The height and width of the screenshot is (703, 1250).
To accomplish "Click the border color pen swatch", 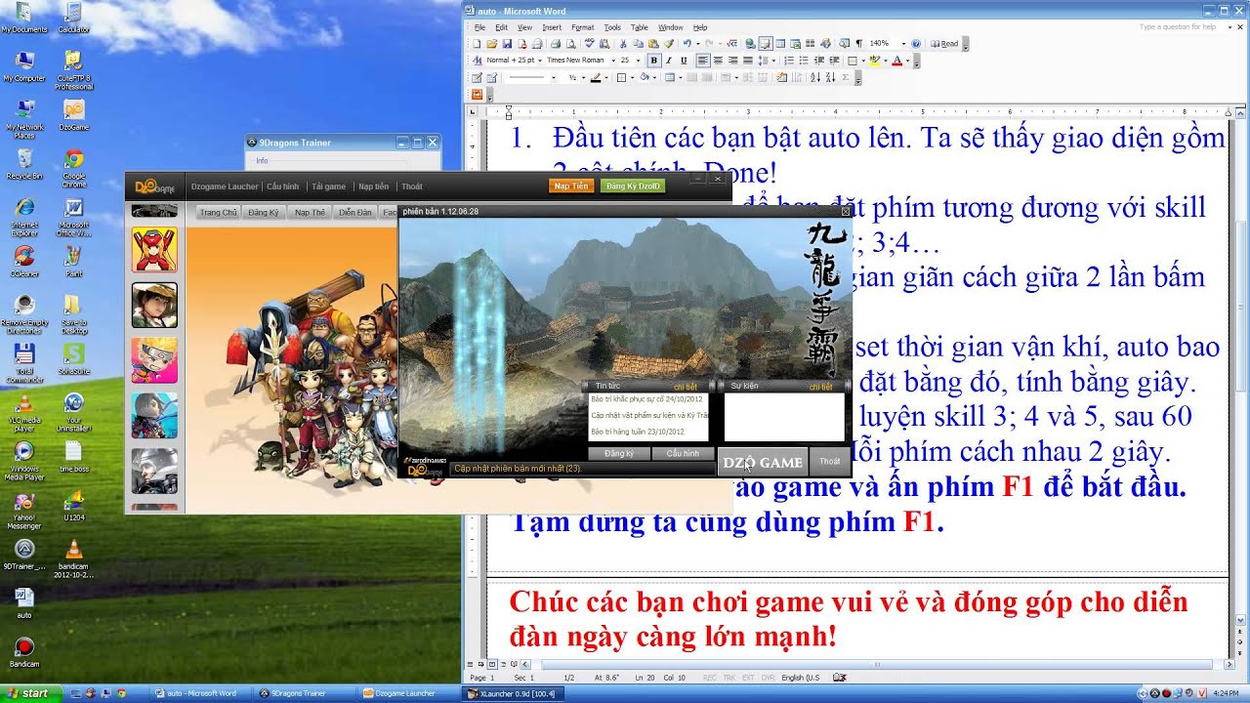I will click(x=595, y=78).
